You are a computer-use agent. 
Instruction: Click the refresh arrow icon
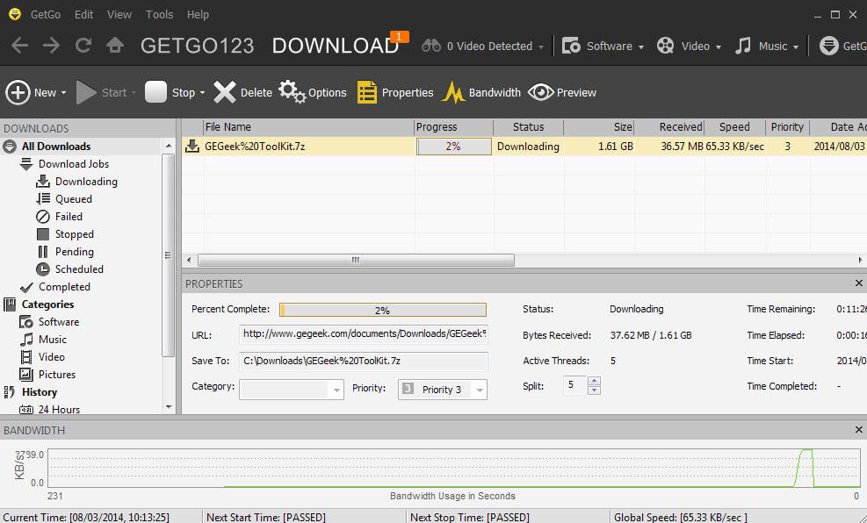tap(83, 46)
